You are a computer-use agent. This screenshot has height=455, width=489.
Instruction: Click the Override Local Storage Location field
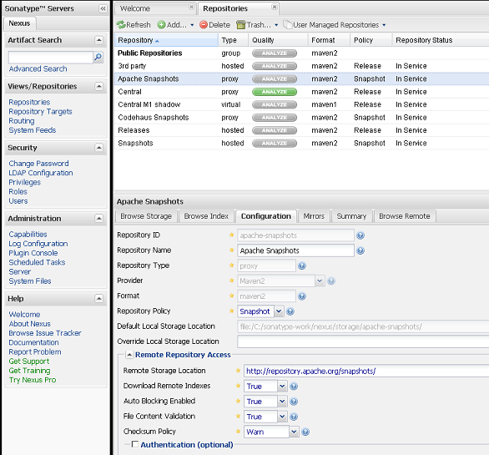(x=363, y=341)
